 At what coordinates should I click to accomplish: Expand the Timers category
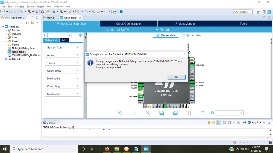point(63,63)
